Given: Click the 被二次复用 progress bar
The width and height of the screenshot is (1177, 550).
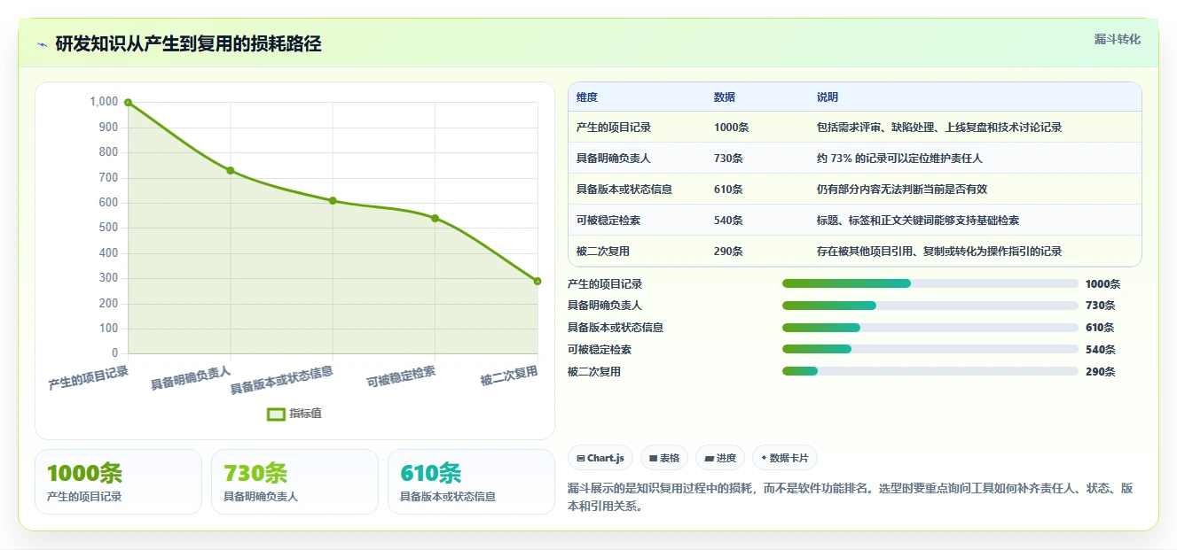Looking at the screenshot, I should pyautogui.click(x=930, y=372).
